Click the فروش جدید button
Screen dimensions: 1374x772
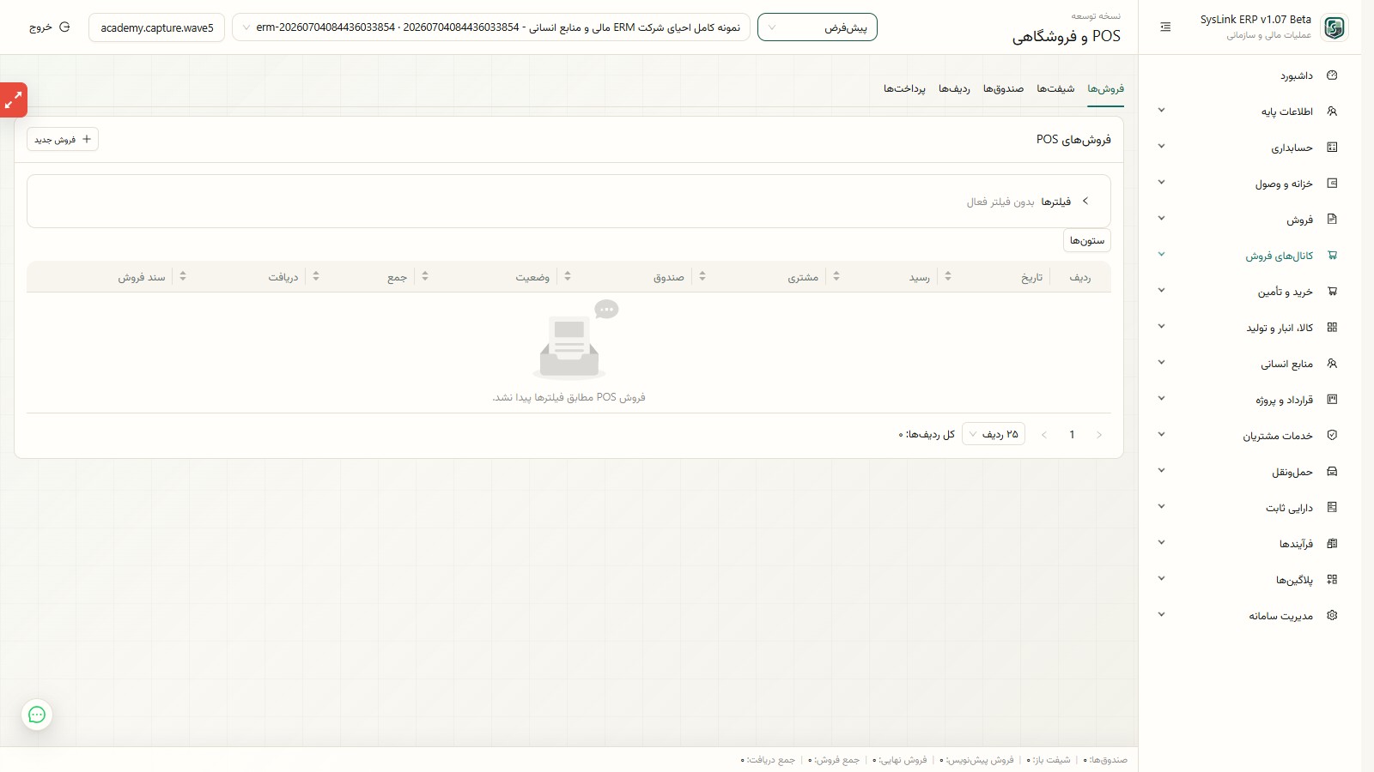click(63, 139)
